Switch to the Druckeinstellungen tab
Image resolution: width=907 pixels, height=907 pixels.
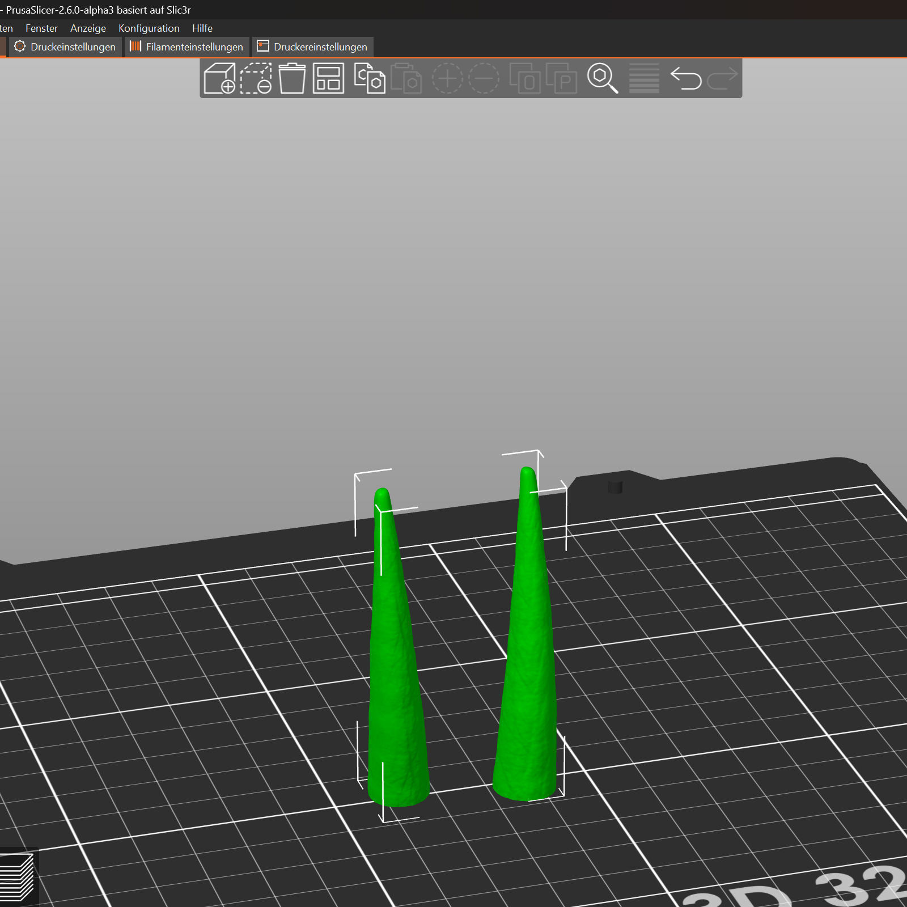click(65, 46)
